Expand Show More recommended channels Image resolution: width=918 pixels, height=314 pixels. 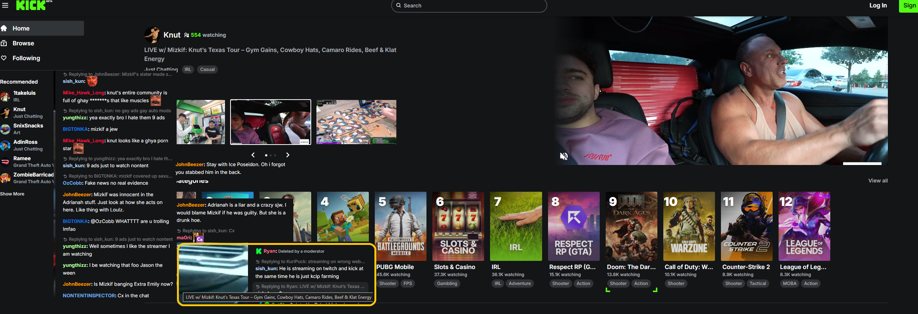(12, 194)
